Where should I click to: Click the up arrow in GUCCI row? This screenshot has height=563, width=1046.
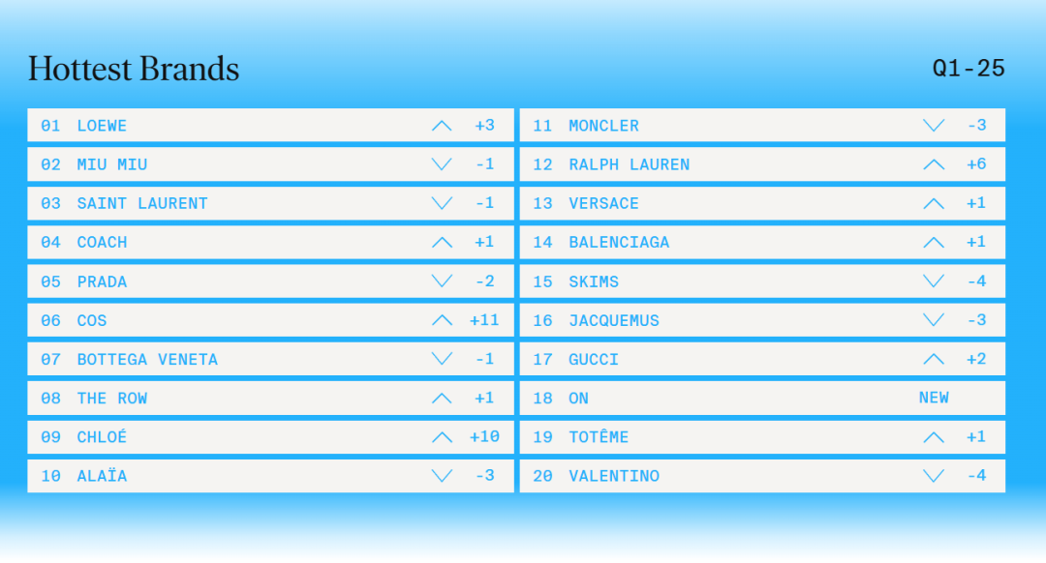click(x=934, y=359)
